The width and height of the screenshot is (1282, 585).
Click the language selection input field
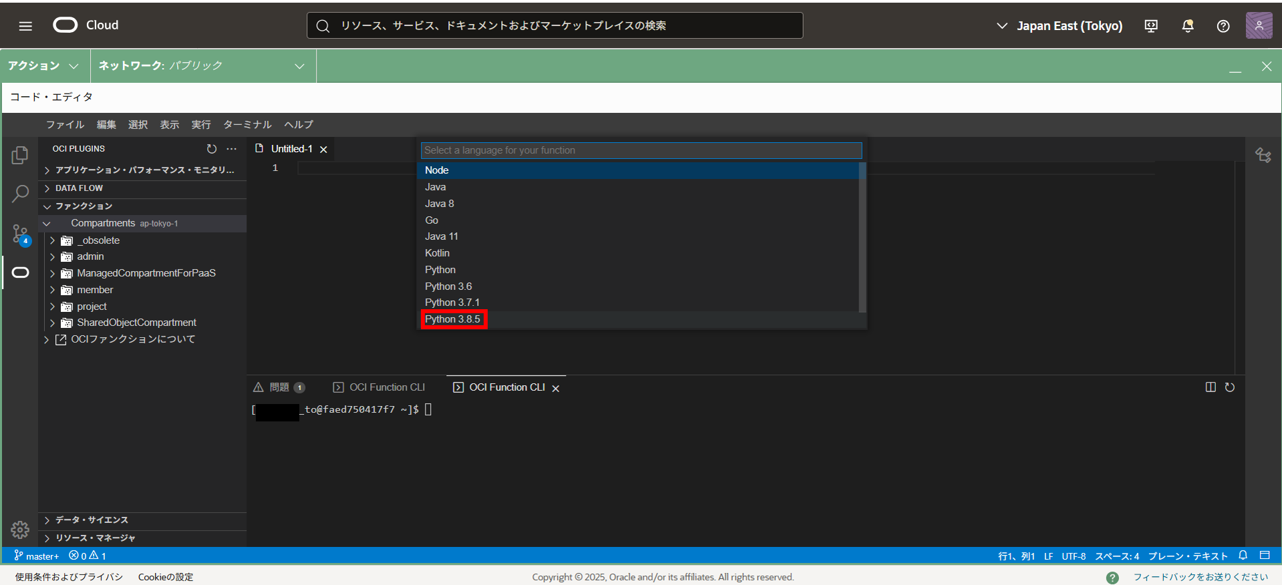pyautogui.click(x=641, y=150)
